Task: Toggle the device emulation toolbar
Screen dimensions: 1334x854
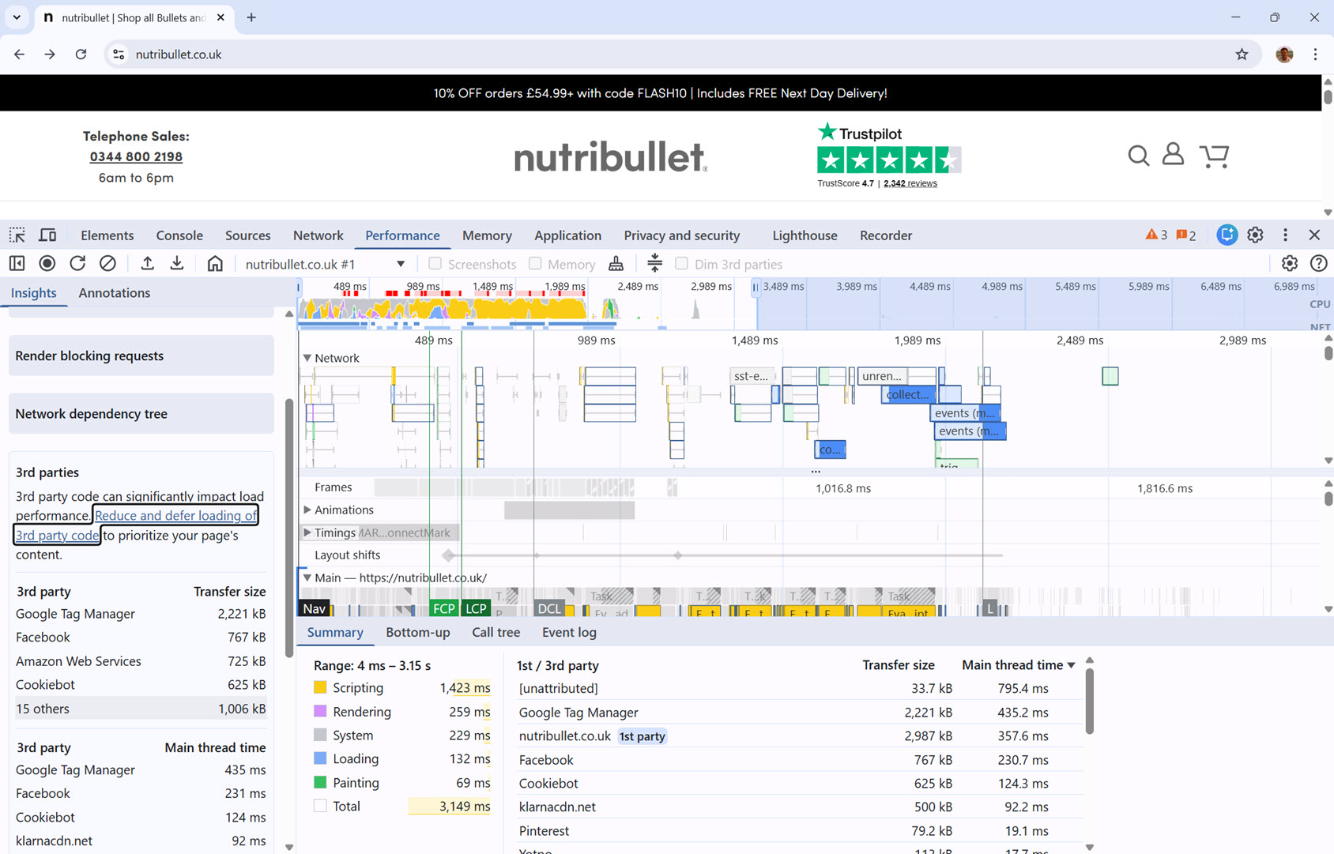Action: point(47,235)
